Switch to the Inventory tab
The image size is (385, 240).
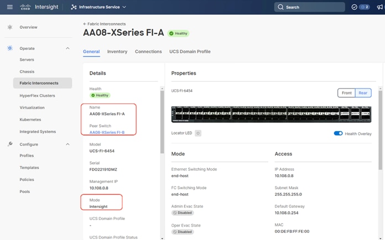[x=117, y=51]
